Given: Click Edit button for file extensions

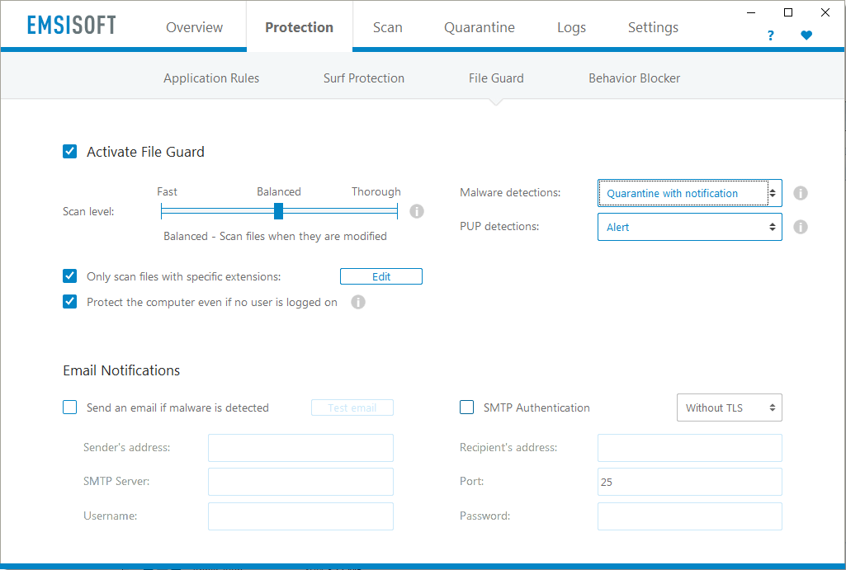Looking at the screenshot, I should (x=381, y=276).
